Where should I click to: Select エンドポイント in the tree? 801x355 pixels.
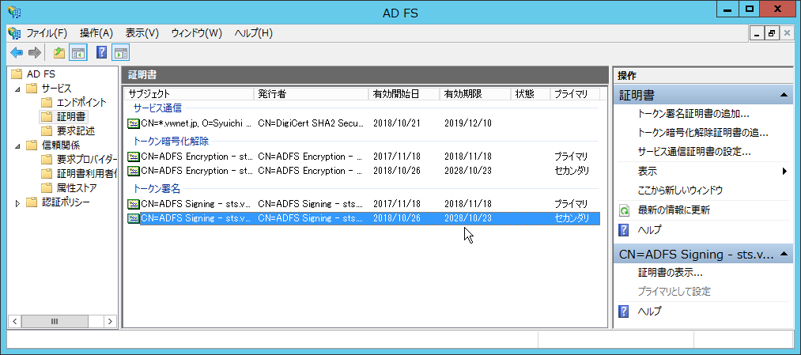click(81, 102)
